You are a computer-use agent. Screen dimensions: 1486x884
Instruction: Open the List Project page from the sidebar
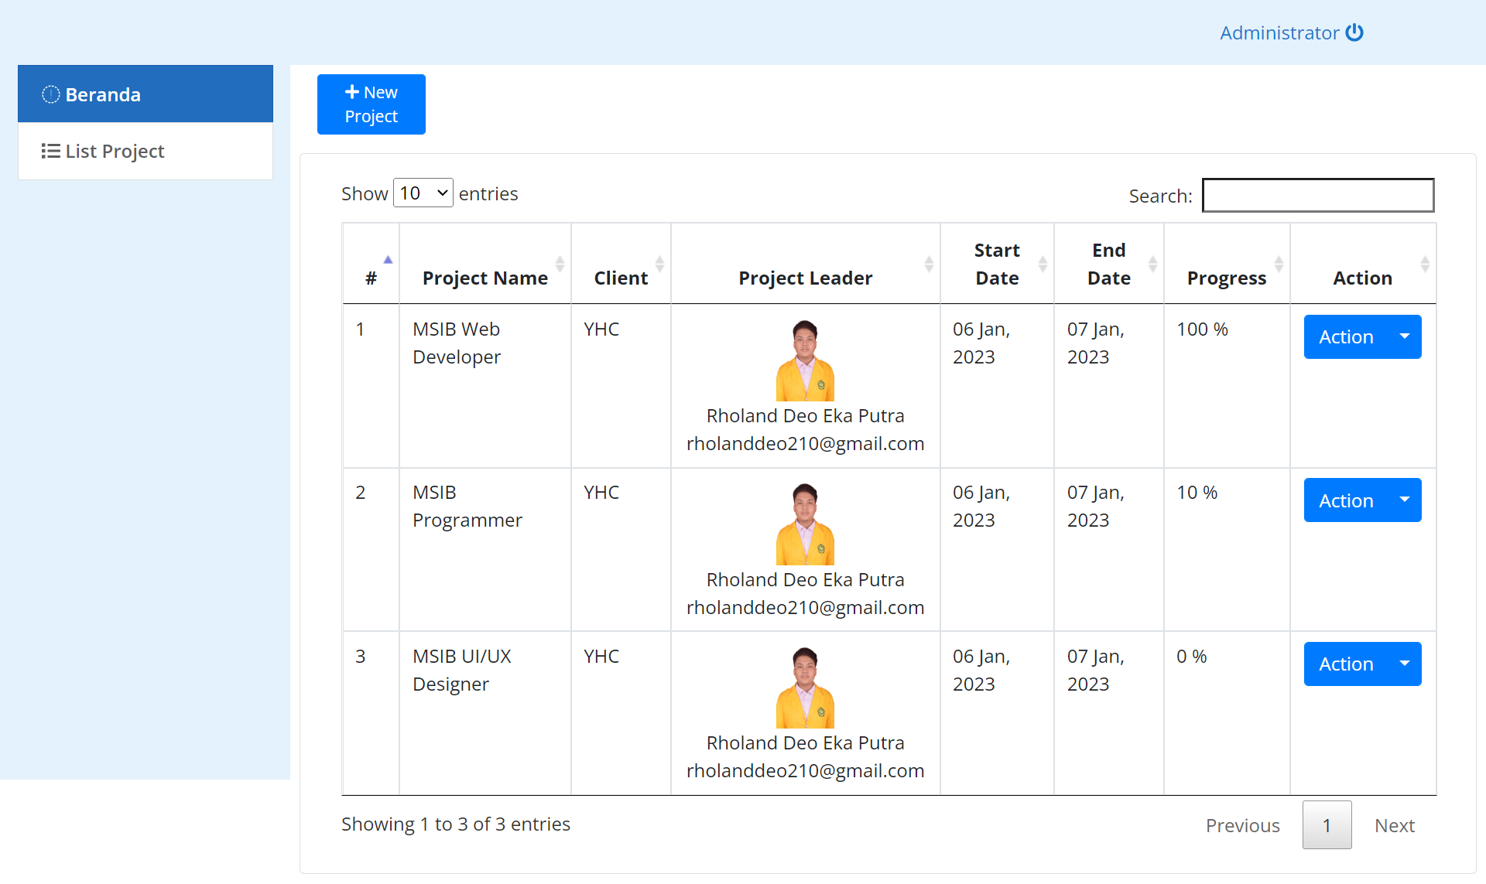115,151
